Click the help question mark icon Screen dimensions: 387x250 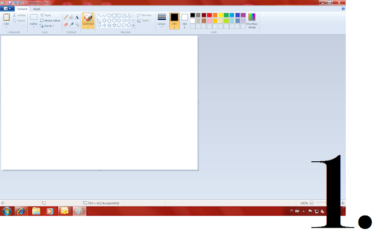pyautogui.click(x=343, y=8)
